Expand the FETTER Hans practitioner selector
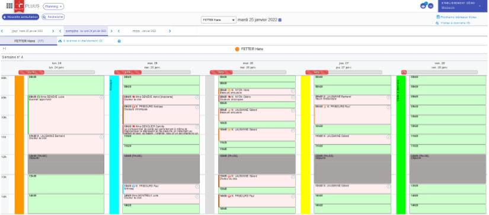 (x=218, y=20)
